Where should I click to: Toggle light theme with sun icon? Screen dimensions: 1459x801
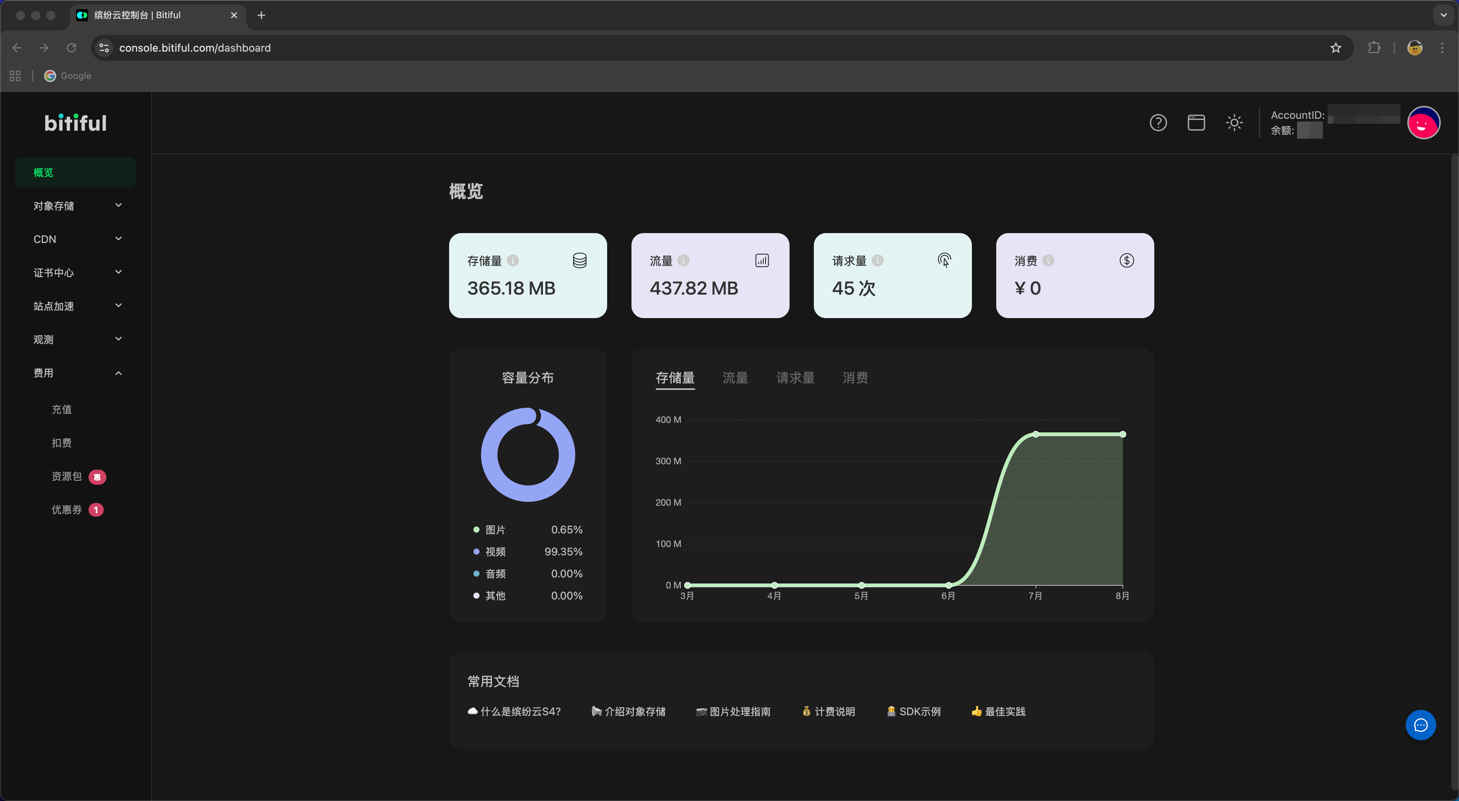[1234, 123]
